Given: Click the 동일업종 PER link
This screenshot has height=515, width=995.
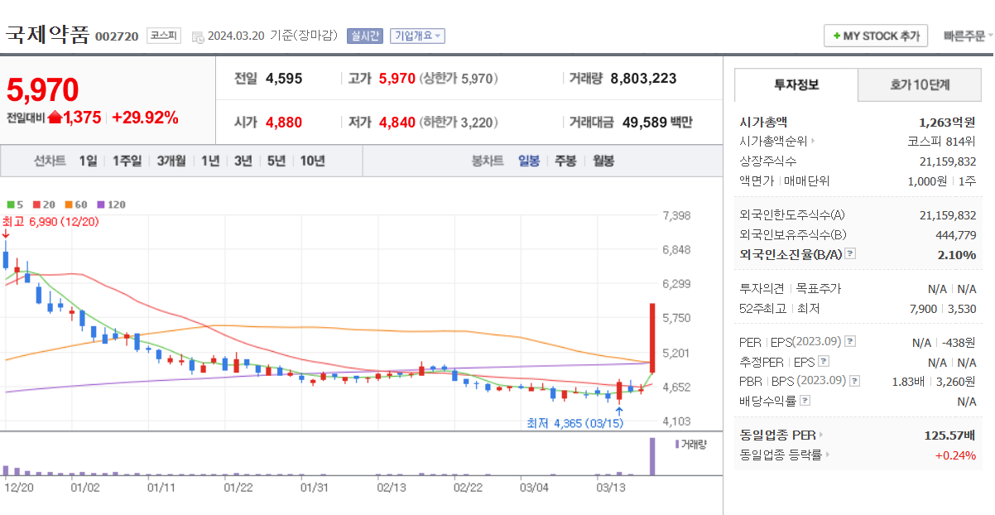Looking at the screenshot, I should click(x=777, y=436).
